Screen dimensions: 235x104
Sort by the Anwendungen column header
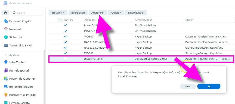click(x=144, y=20)
